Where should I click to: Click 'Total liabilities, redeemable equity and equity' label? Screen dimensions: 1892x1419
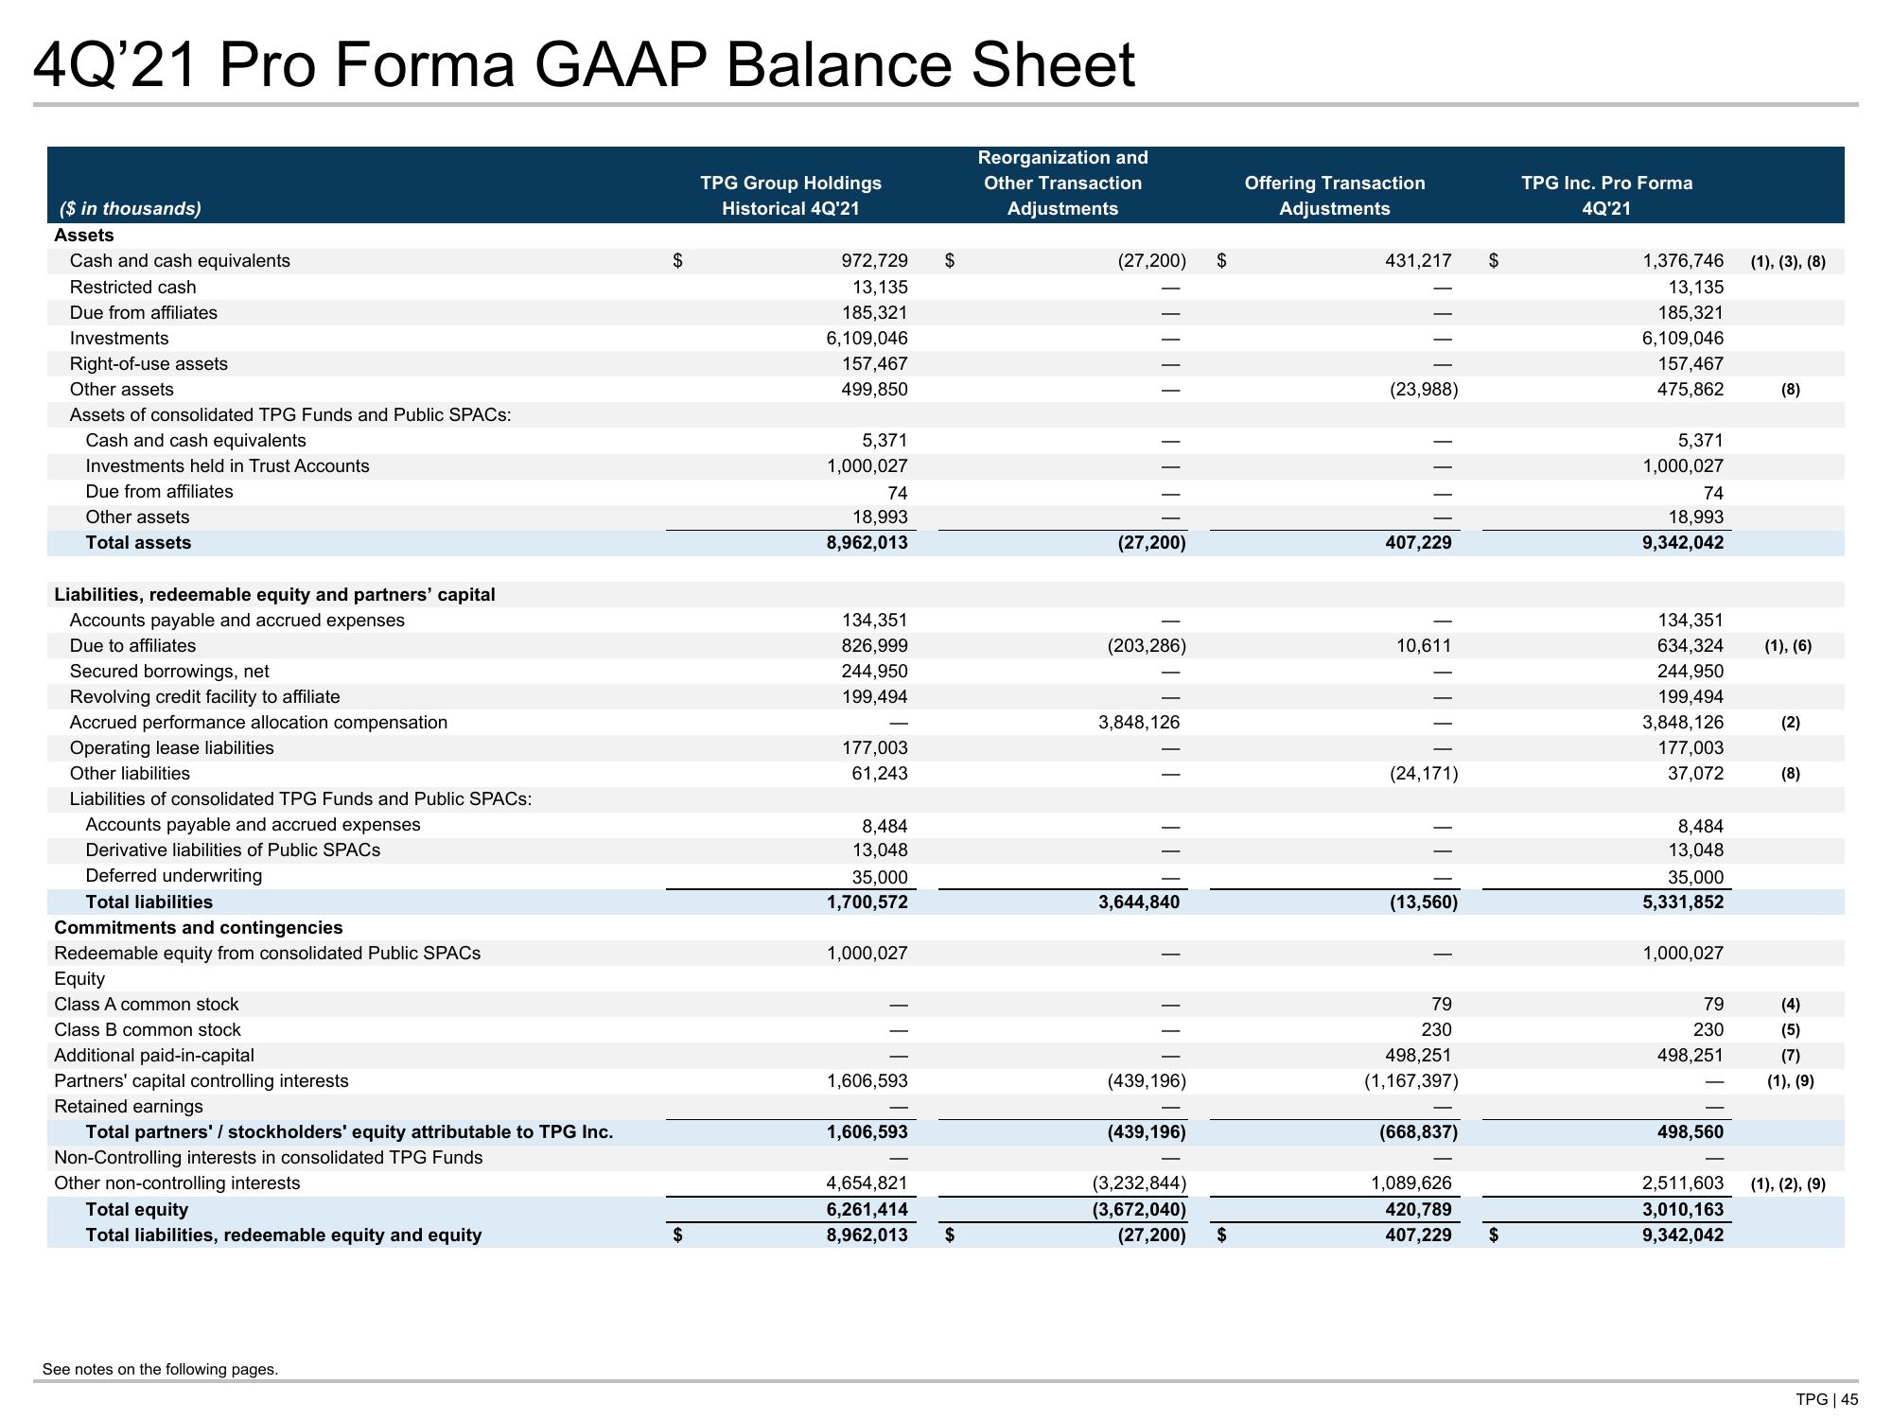click(284, 1235)
